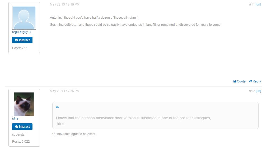
Task: Open the regularguyuk username link
Action: pyautogui.click(x=22, y=32)
